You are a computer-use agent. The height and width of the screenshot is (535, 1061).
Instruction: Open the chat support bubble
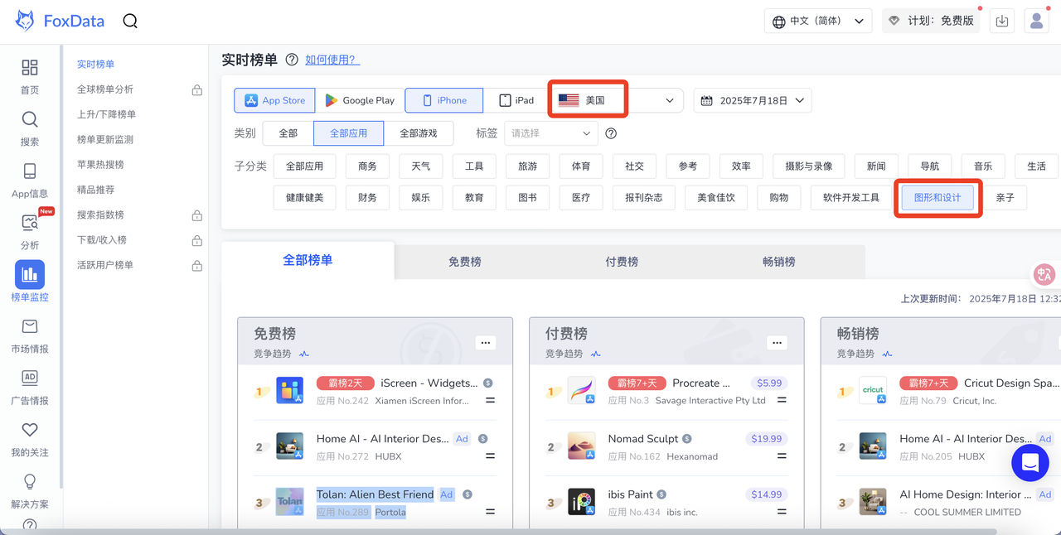coord(1030,462)
